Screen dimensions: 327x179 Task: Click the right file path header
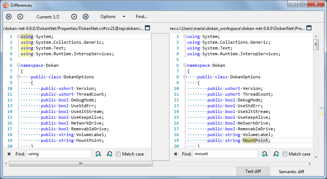[x=237, y=28]
